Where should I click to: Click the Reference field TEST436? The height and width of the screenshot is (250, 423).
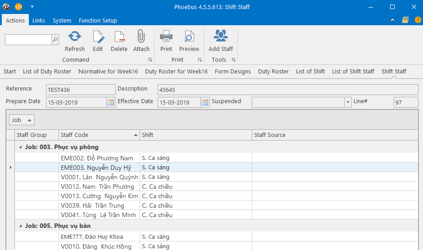[81, 90]
